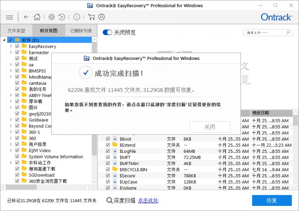Select the 搜狗高速下载 folder in tree
This screenshot has height=211, width=299.
click(x=42, y=169)
